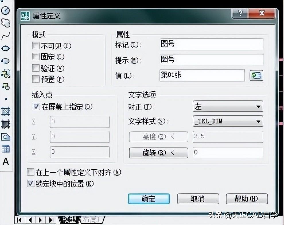Select the Point tool

[x=6, y=99]
